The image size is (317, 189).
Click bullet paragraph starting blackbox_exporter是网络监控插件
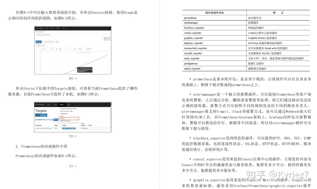pyautogui.click(x=246, y=144)
